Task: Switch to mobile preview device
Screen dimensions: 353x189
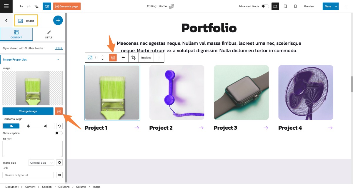Action: 295,6
